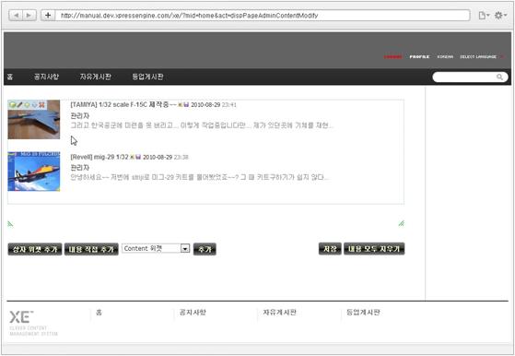Click the blue arrow icon on widget toolbar
The image size is (515, 356).
(x=34, y=104)
